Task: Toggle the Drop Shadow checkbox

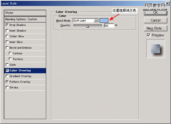Action: pyautogui.click(x=7, y=25)
